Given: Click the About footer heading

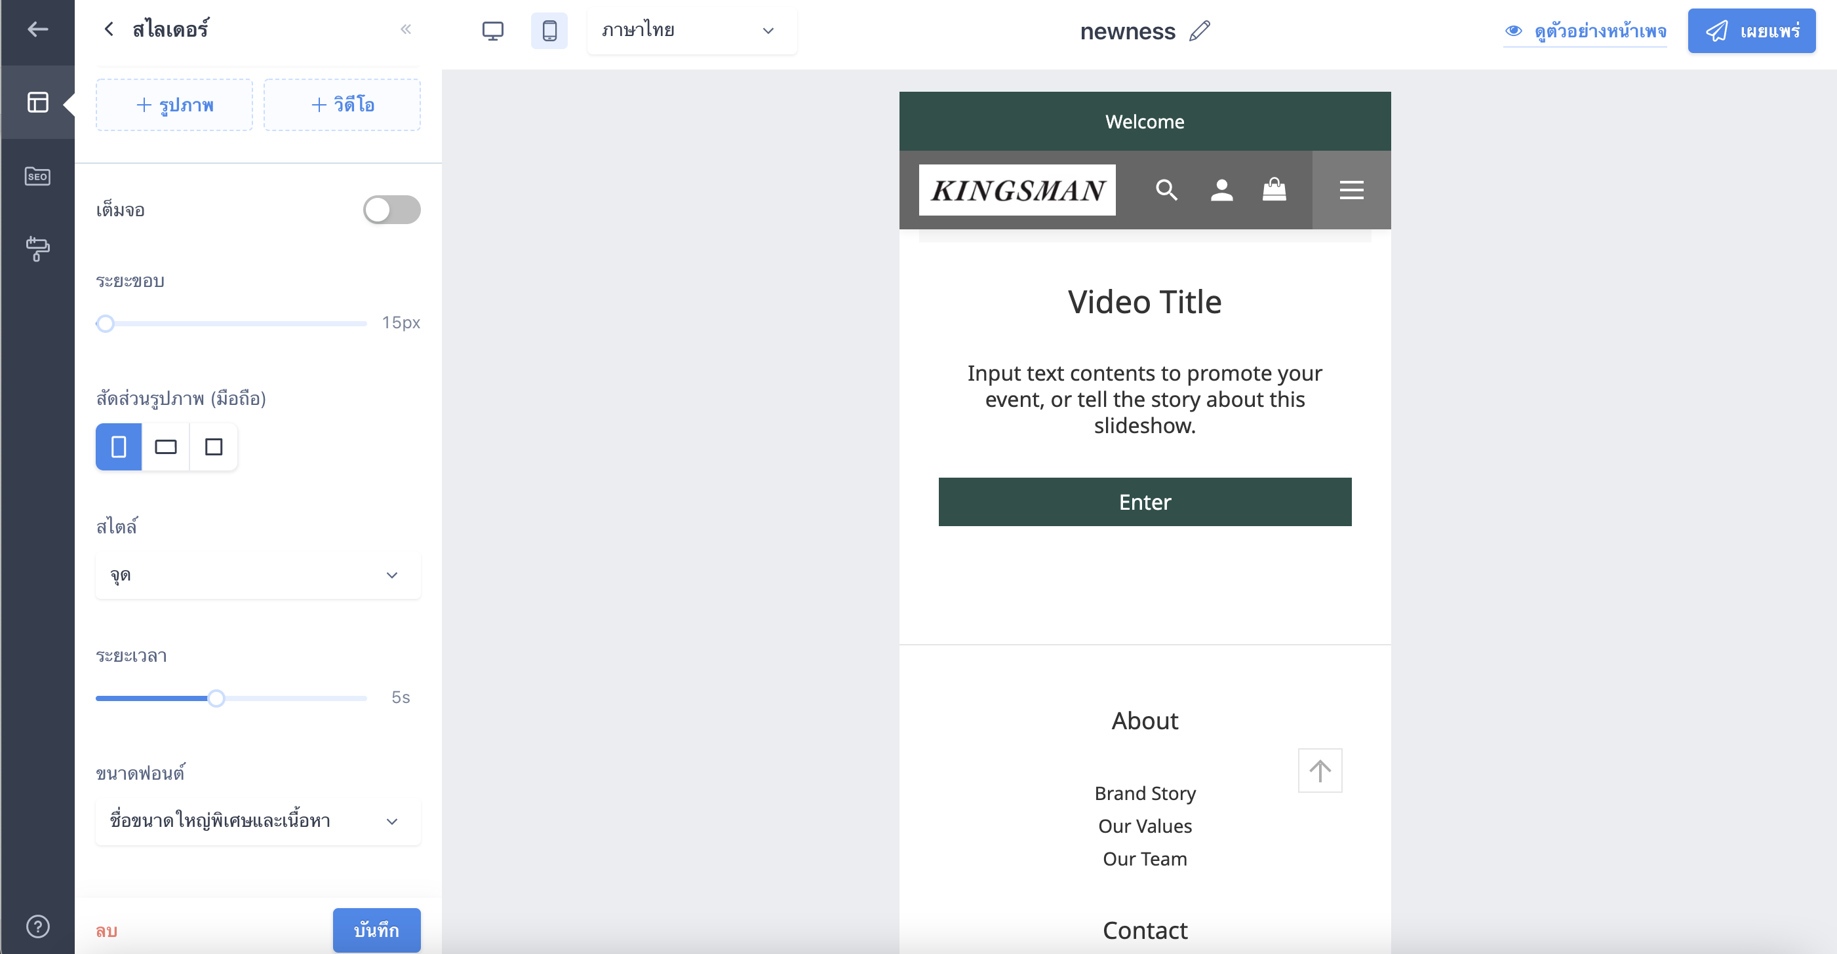Looking at the screenshot, I should tap(1145, 720).
